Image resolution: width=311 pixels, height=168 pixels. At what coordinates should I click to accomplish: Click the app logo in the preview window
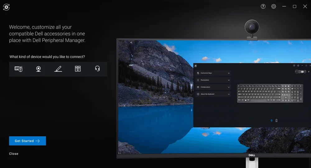tap(196, 66)
